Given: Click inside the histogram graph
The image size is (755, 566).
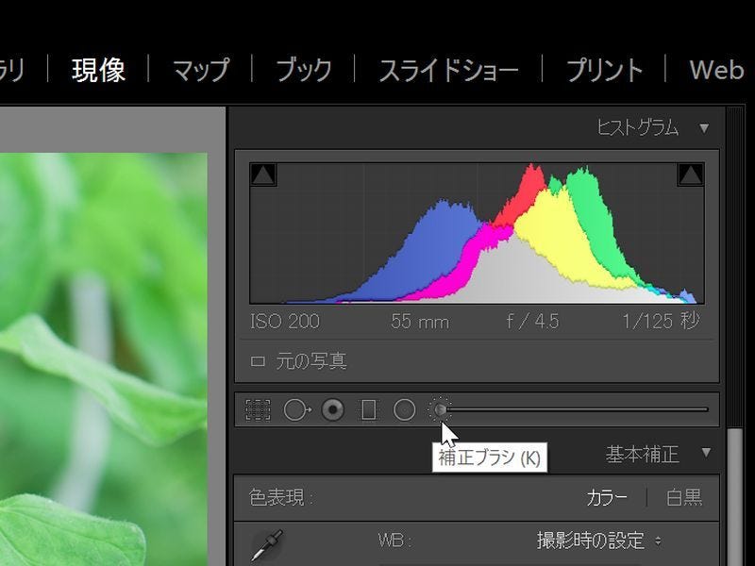Looking at the screenshot, I should [x=477, y=233].
